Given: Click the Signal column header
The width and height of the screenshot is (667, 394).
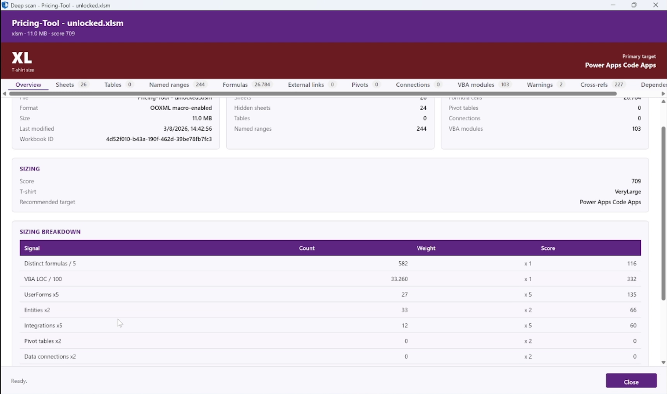Looking at the screenshot, I should click(32, 248).
